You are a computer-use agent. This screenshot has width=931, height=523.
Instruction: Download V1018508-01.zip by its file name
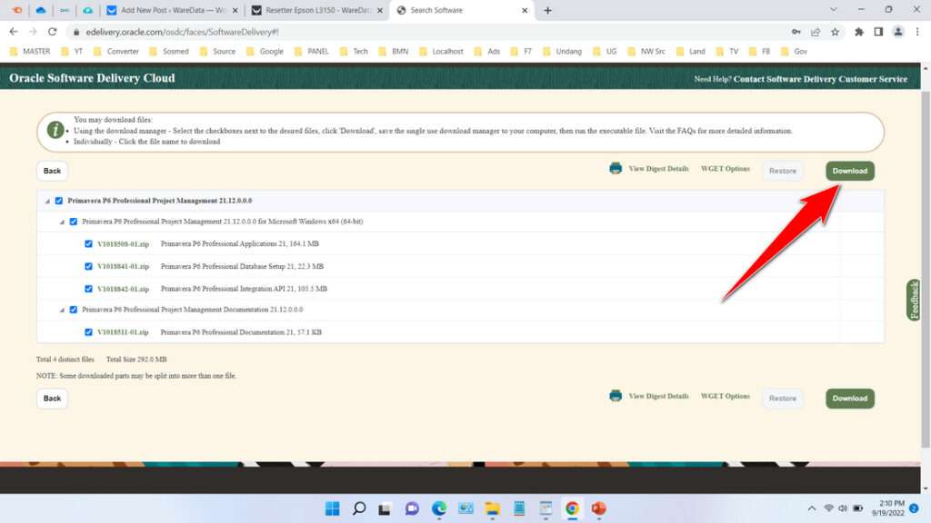pos(123,243)
